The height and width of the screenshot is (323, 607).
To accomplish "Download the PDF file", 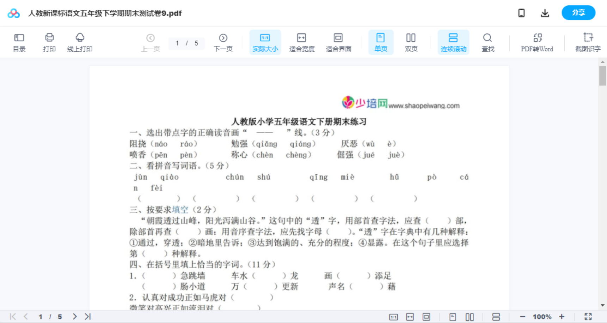I will pyautogui.click(x=545, y=13).
